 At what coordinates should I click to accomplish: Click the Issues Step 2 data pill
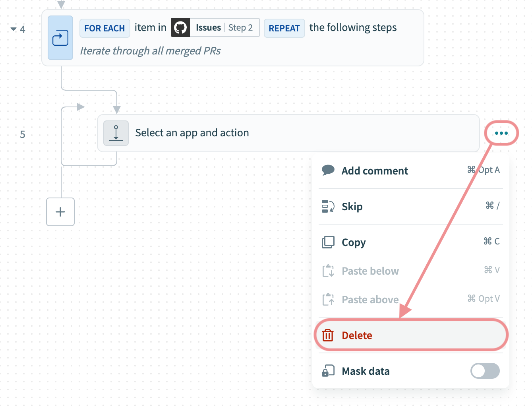click(x=224, y=28)
